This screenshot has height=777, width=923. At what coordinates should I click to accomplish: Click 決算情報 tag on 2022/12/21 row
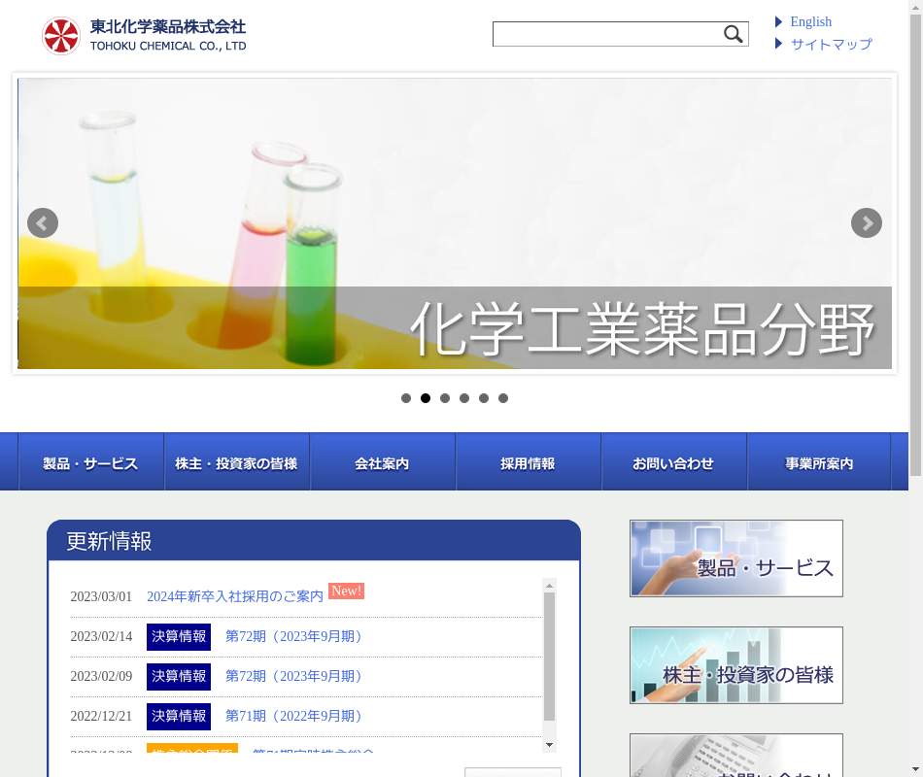[179, 717]
